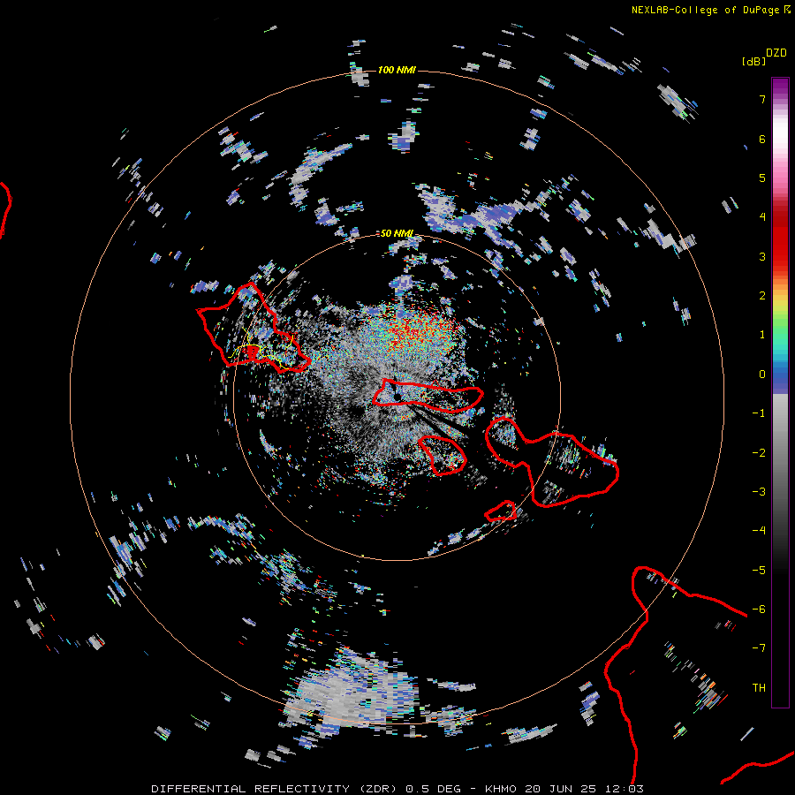This screenshot has width=795, height=795.
Task: Click the 5 value on the dB scale
Action: [762, 178]
